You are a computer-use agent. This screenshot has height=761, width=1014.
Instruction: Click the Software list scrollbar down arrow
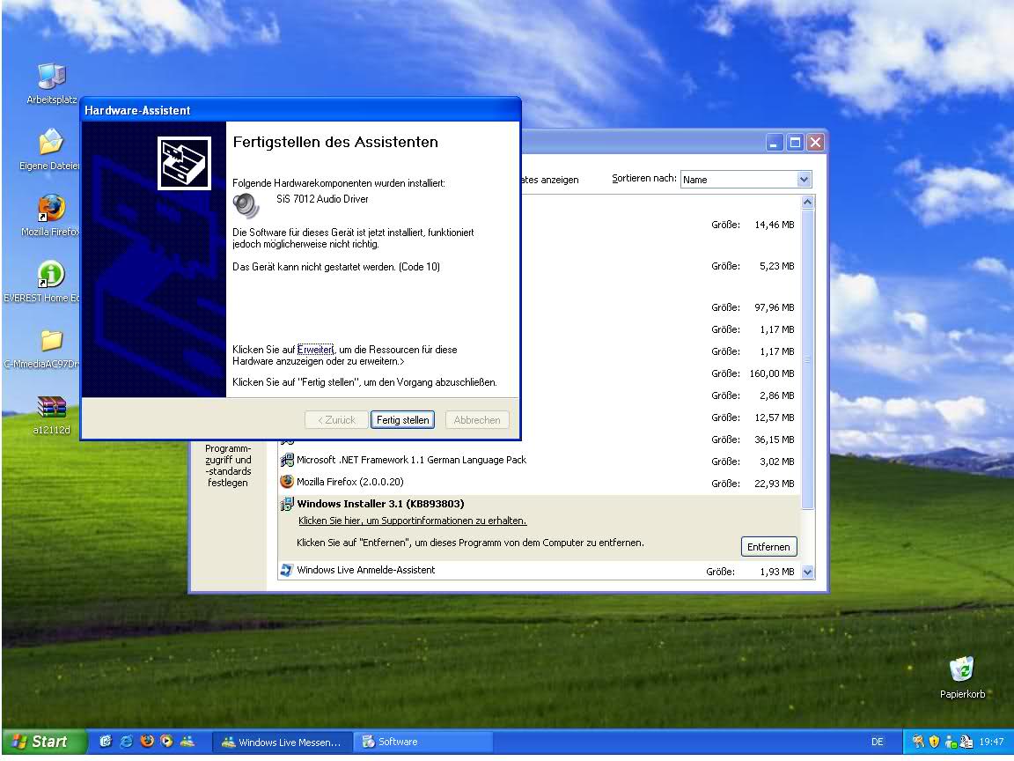[x=807, y=572]
